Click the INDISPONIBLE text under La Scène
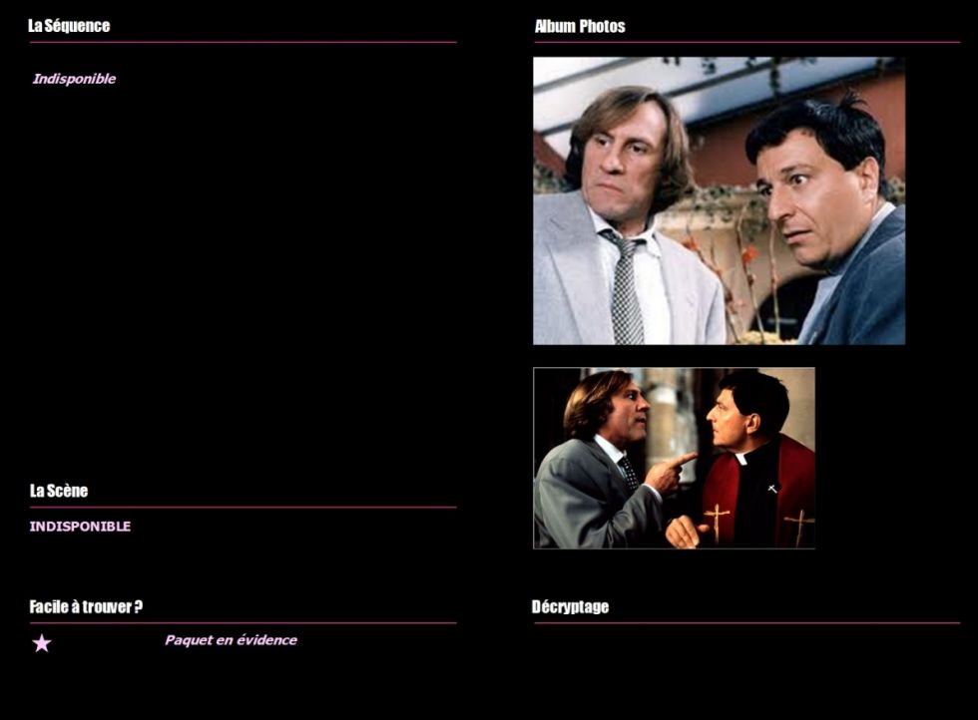The image size is (978, 720). click(x=81, y=527)
